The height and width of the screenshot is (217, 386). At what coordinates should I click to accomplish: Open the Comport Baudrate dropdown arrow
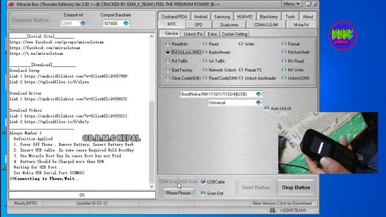coord(126,24)
